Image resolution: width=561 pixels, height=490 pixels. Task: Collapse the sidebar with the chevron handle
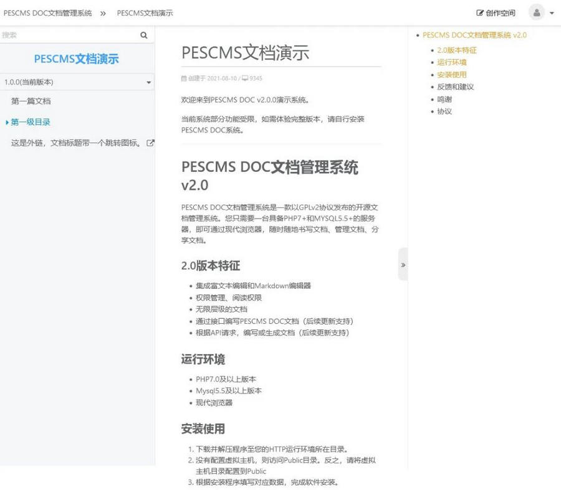[403, 264]
